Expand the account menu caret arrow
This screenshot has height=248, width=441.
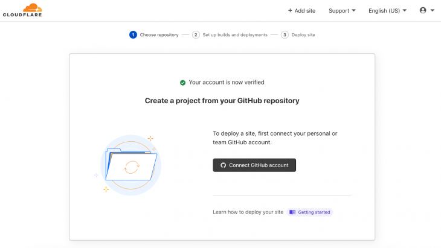pyautogui.click(x=433, y=11)
